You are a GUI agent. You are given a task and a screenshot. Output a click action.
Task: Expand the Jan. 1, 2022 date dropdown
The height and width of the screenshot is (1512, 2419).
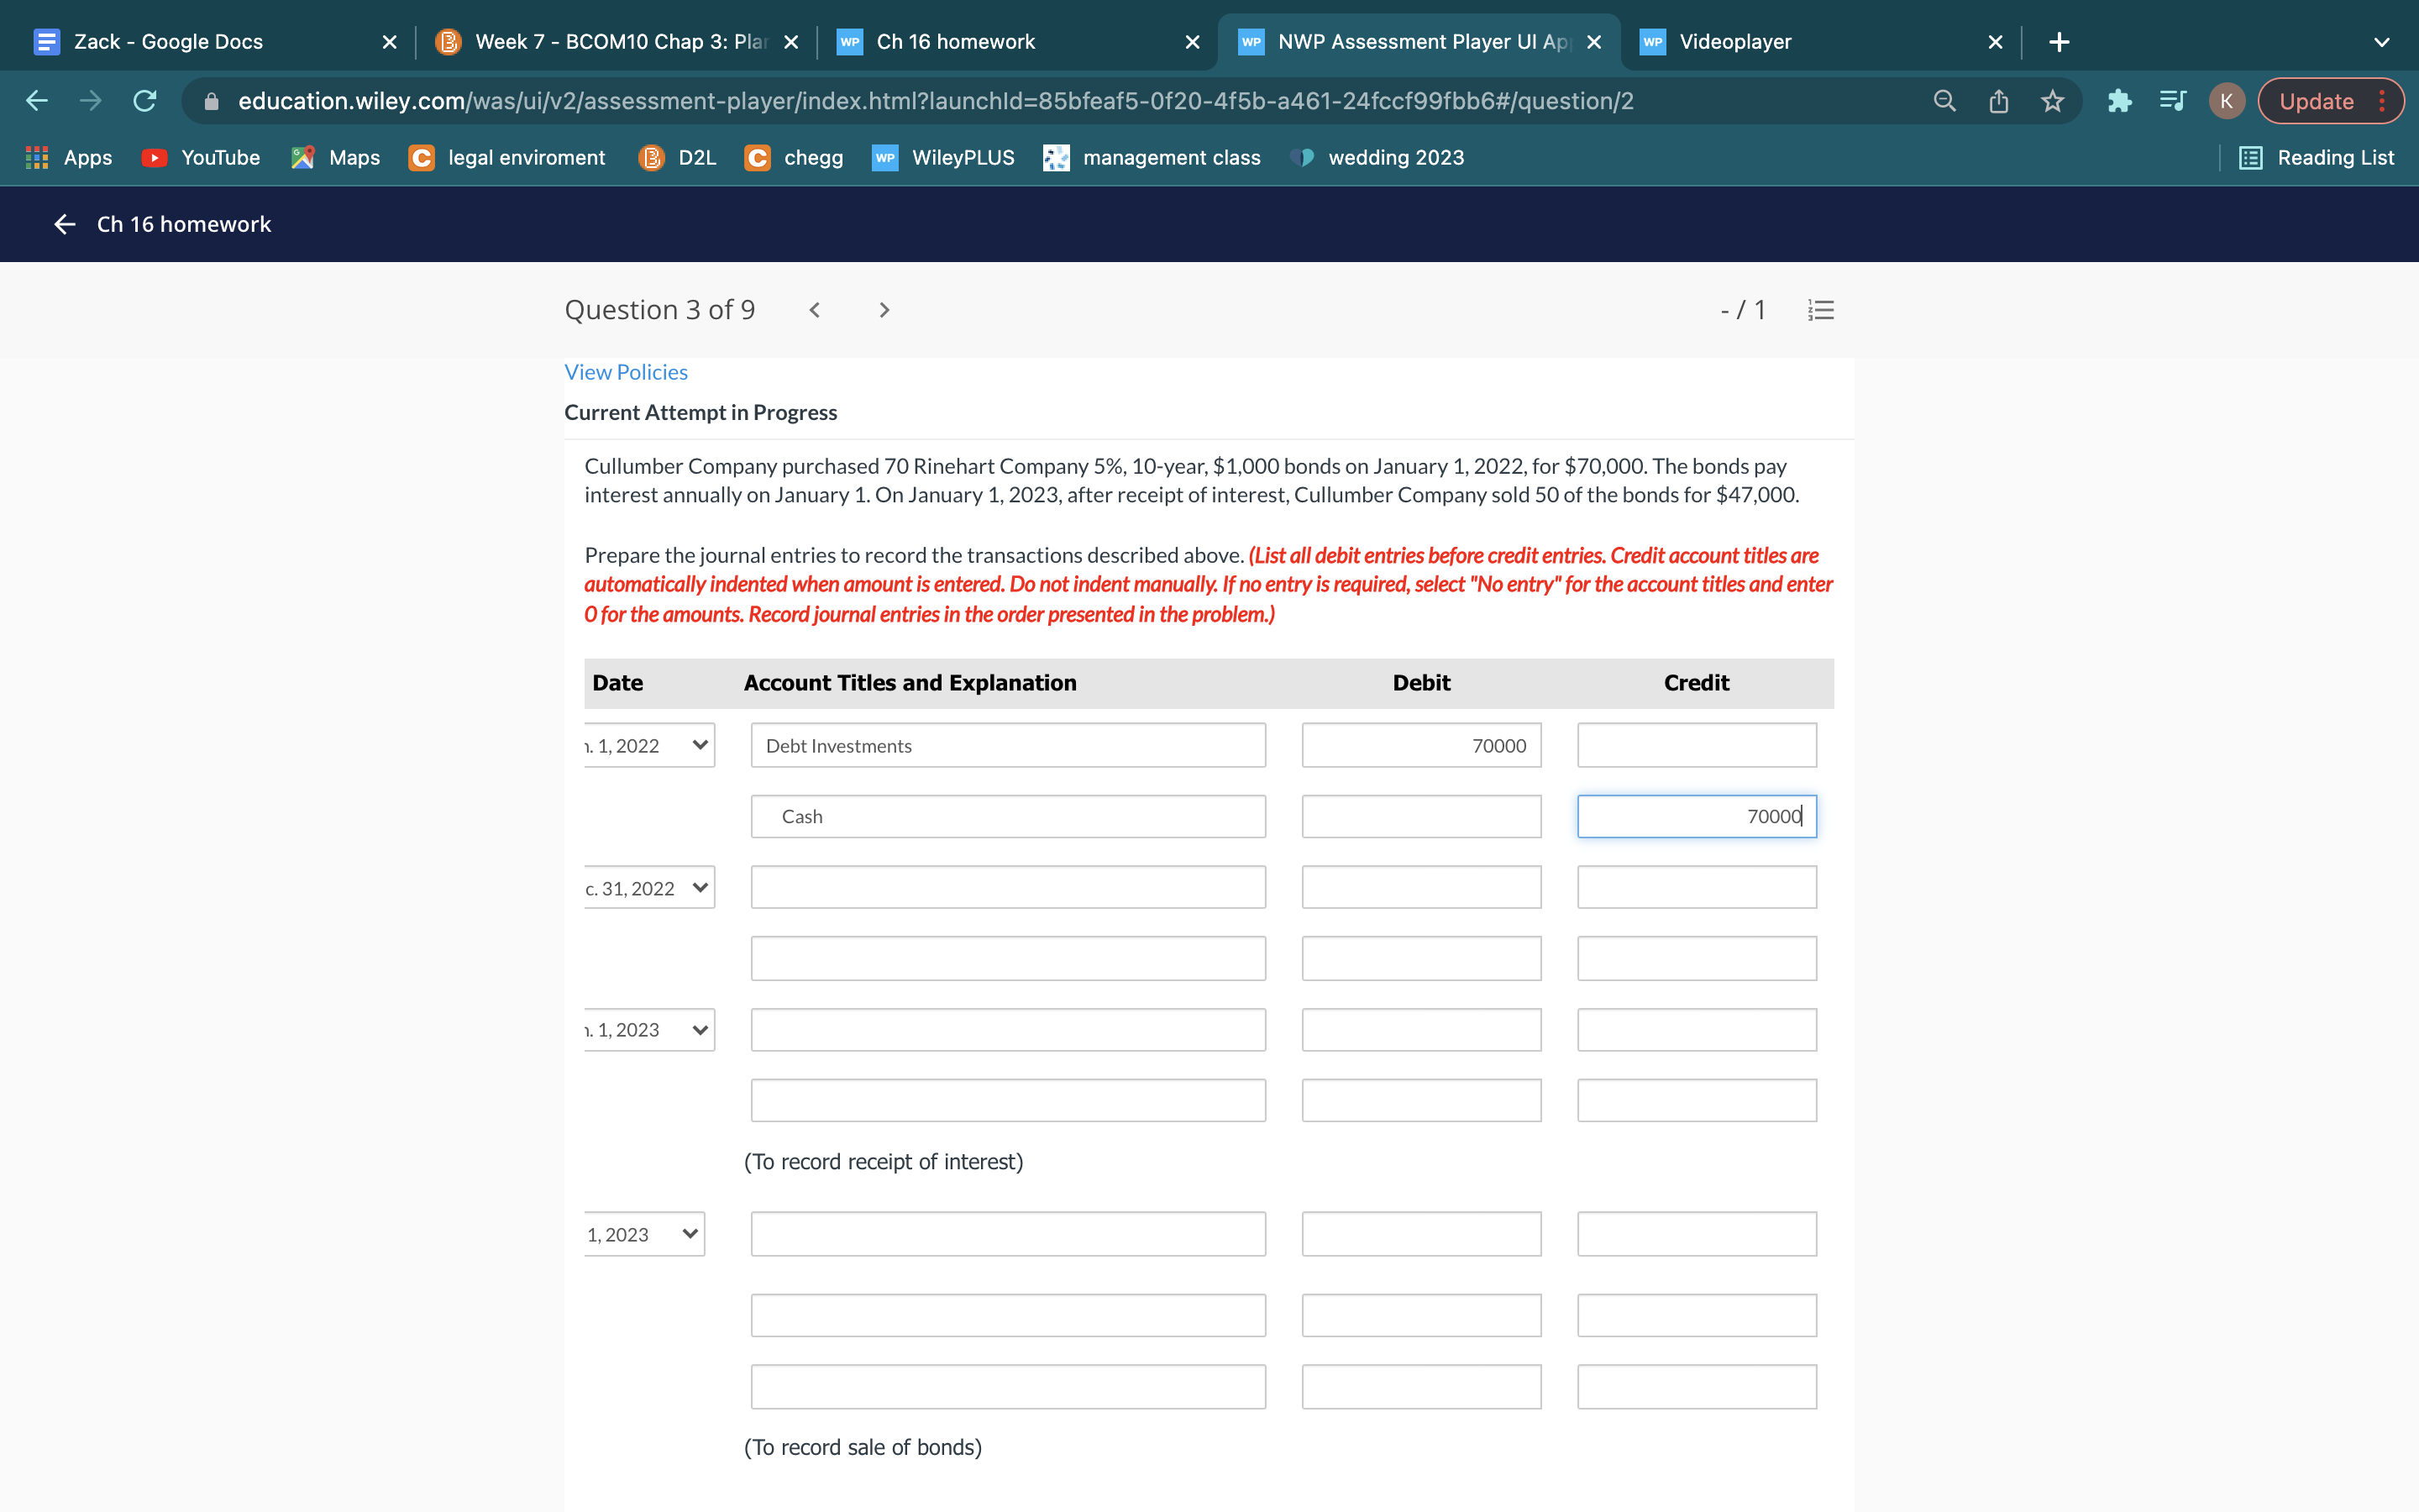pos(648,745)
